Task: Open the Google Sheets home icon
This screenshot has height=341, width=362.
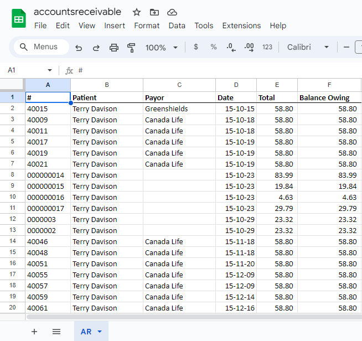Action: click(x=19, y=18)
